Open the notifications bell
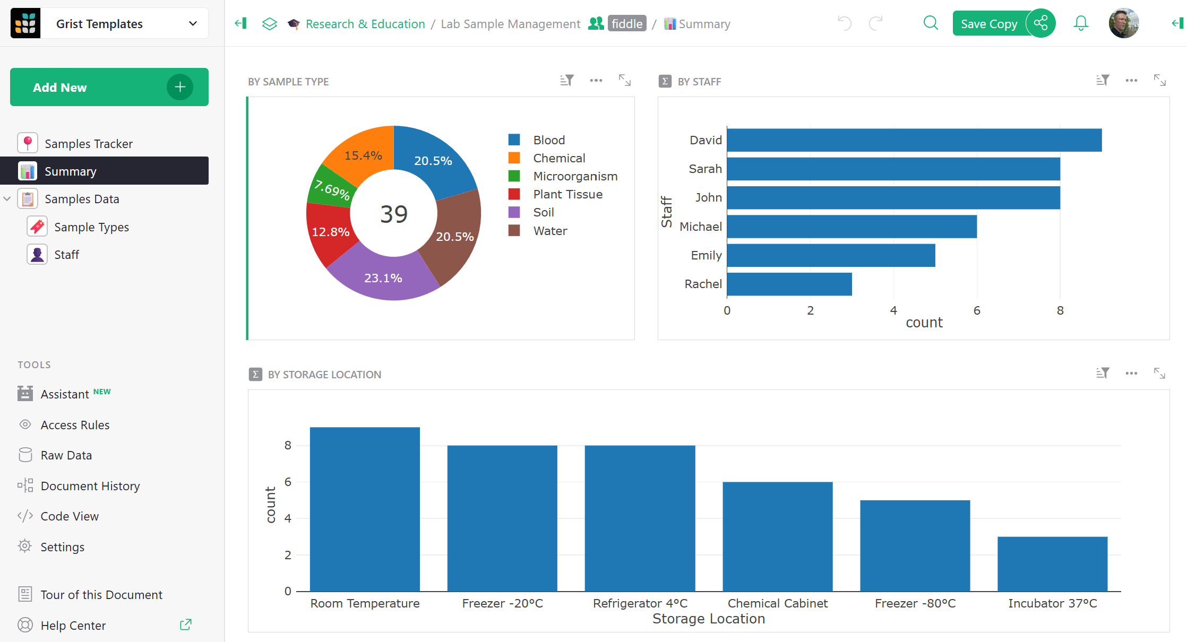Viewport: 1187px width, 642px height. click(x=1081, y=23)
